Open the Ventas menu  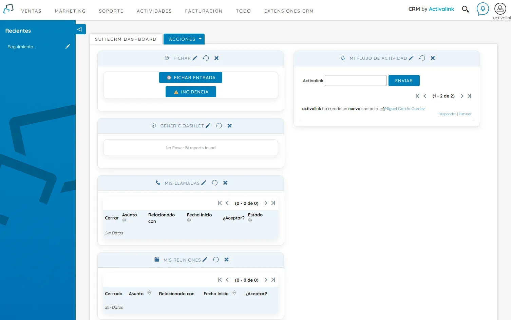click(x=31, y=11)
